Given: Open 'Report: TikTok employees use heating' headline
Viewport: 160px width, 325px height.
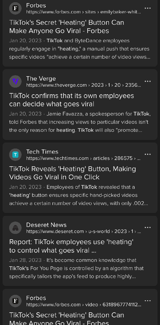Looking at the screenshot, I should pyautogui.click(x=71, y=246).
